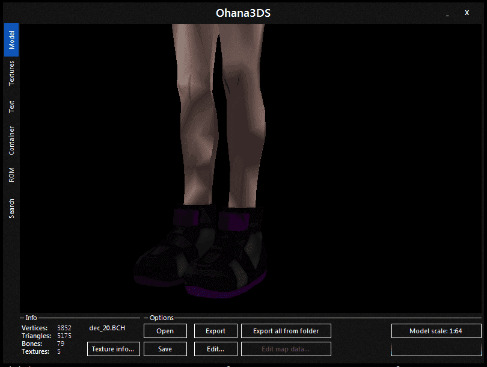This screenshot has height=367, width=487.
Task: Click Export all from folder
Action: coord(286,331)
